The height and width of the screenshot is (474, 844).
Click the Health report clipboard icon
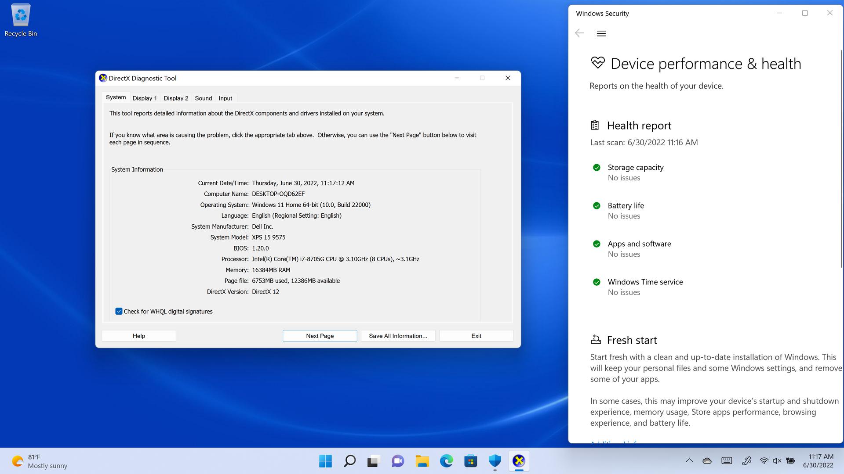point(595,125)
